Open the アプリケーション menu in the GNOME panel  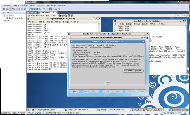click(37, 16)
